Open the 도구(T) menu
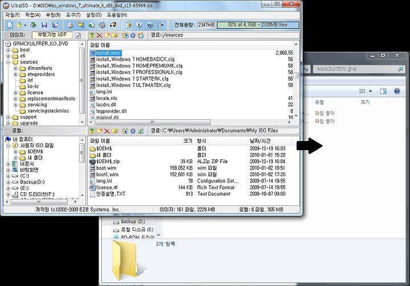This screenshot has height=286, width=410. click(73, 15)
